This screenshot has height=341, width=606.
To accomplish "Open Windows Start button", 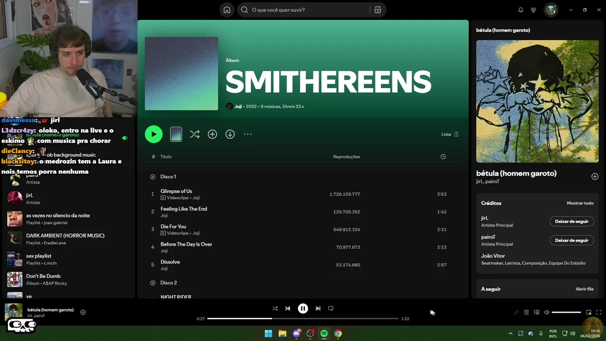I will (x=268, y=333).
